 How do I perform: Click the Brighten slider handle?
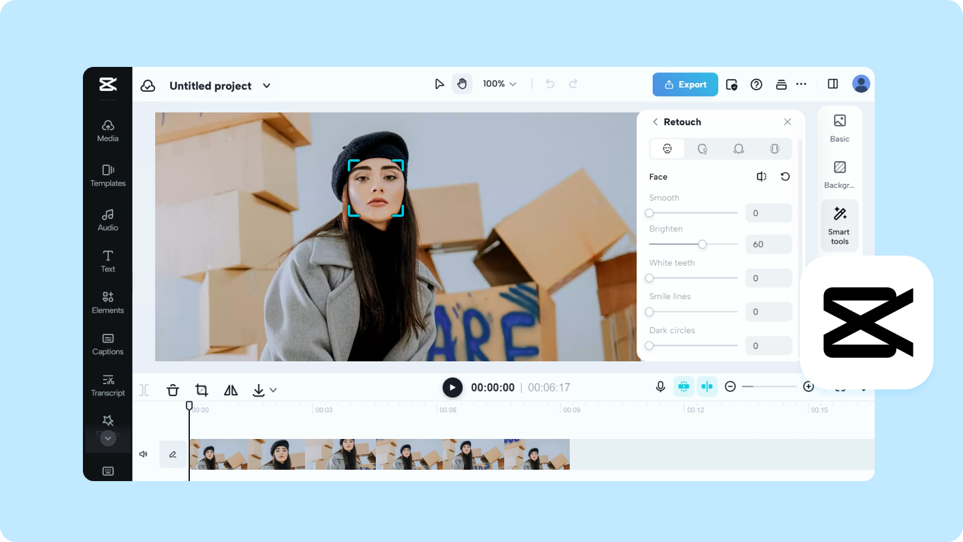(702, 244)
